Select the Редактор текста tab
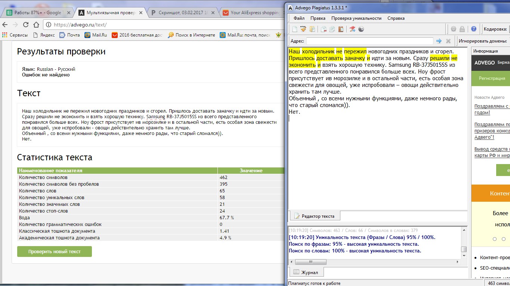The height and width of the screenshot is (286, 510). click(315, 216)
